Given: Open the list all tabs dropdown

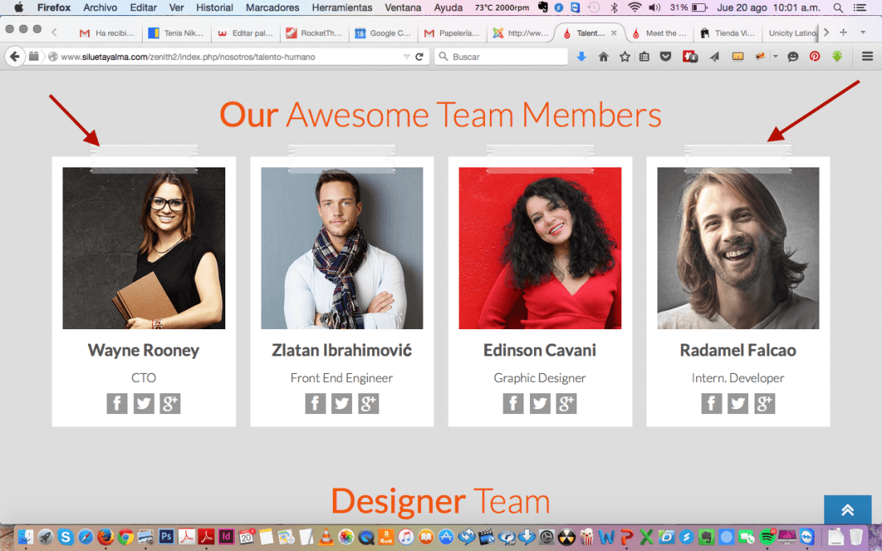Looking at the screenshot, I should (863, 33).
